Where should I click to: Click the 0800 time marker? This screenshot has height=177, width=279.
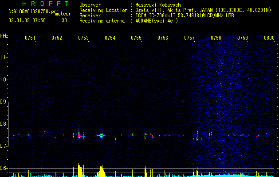tap(269, 38)
